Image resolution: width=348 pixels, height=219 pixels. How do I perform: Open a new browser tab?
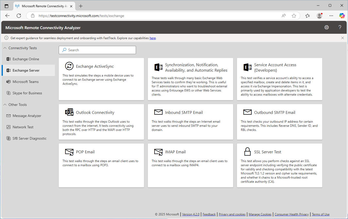(81, 6)
